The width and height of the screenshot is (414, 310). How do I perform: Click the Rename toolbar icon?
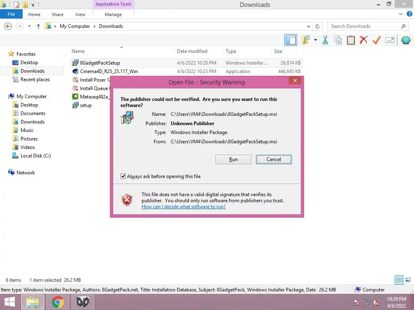390,40
